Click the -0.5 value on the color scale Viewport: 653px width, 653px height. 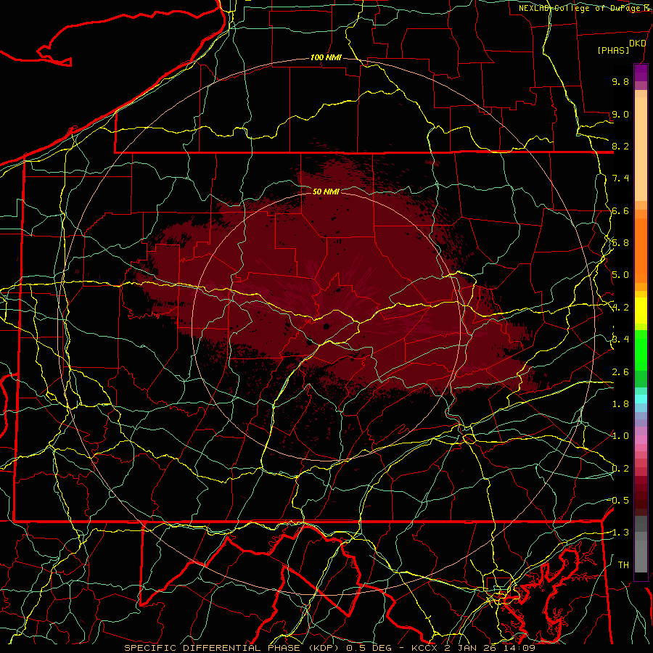pyautogui.click(x=619, y=501)
